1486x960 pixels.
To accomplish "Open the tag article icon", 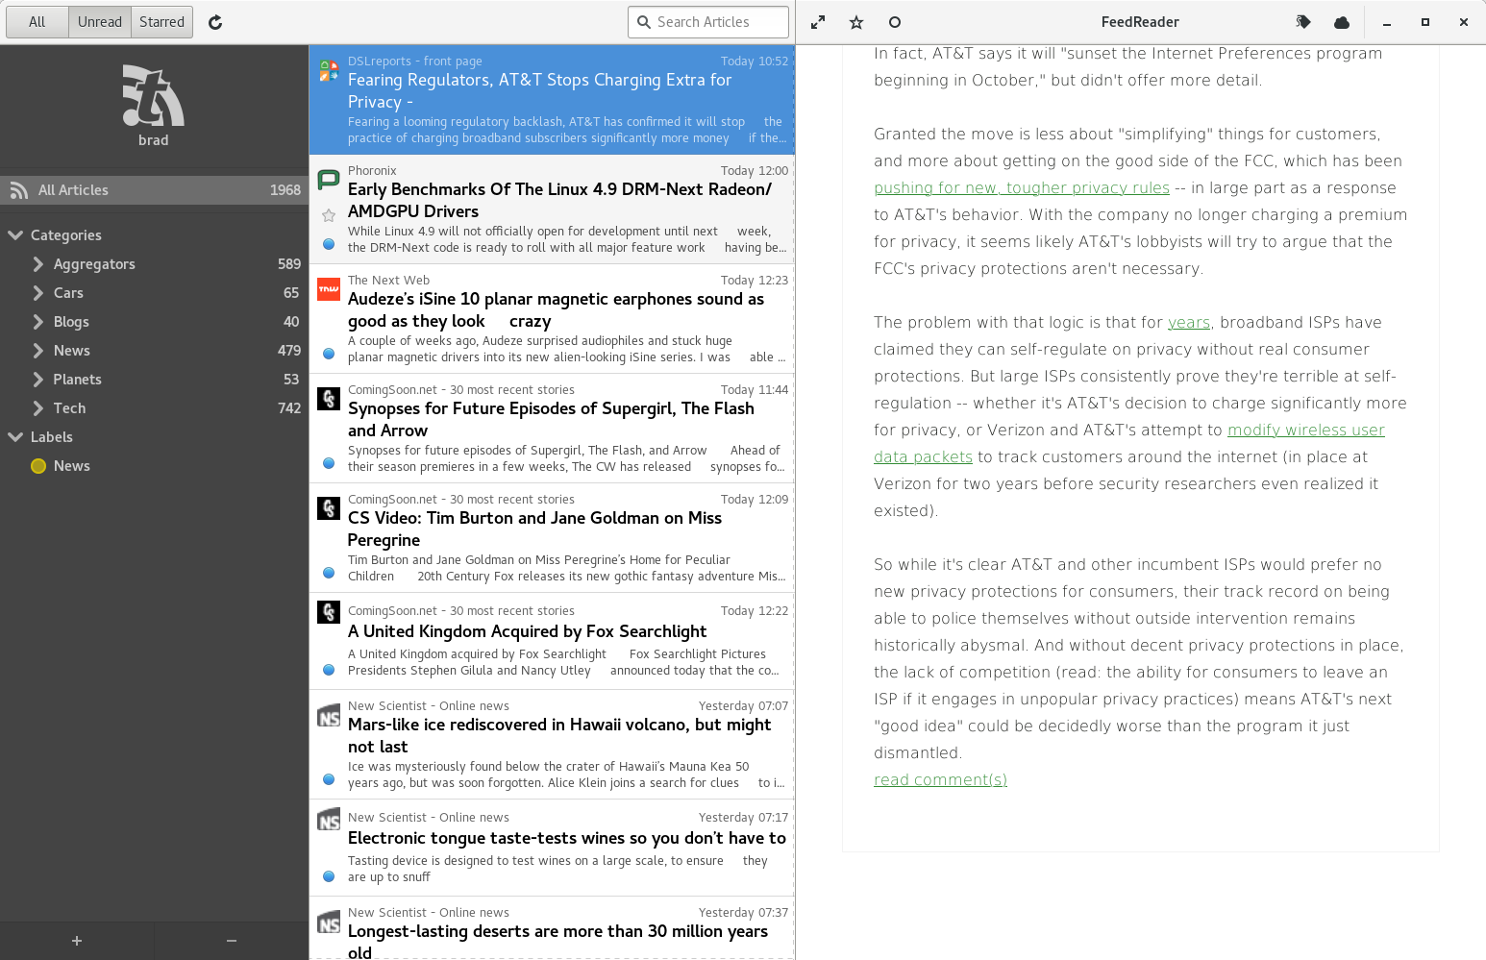I will tap(1303, 22).
